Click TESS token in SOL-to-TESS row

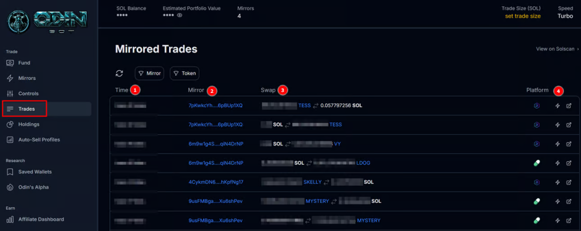[336, 125]
